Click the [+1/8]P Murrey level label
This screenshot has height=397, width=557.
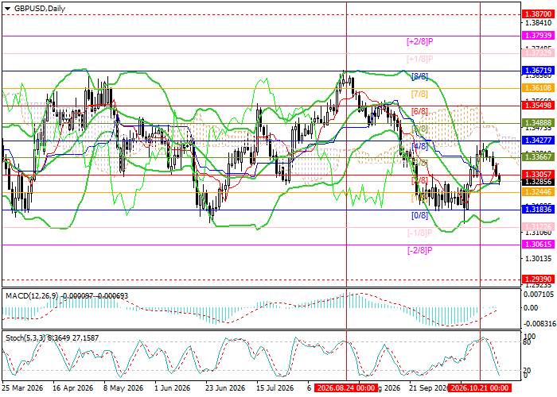point(420,59)
